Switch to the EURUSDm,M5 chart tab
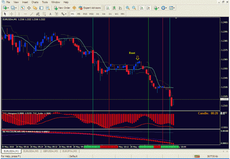The height and width of the screenshot is (159, 230). coord(31,151)
